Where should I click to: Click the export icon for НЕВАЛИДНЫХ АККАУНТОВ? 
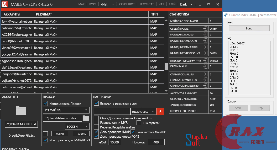[205, 61]
